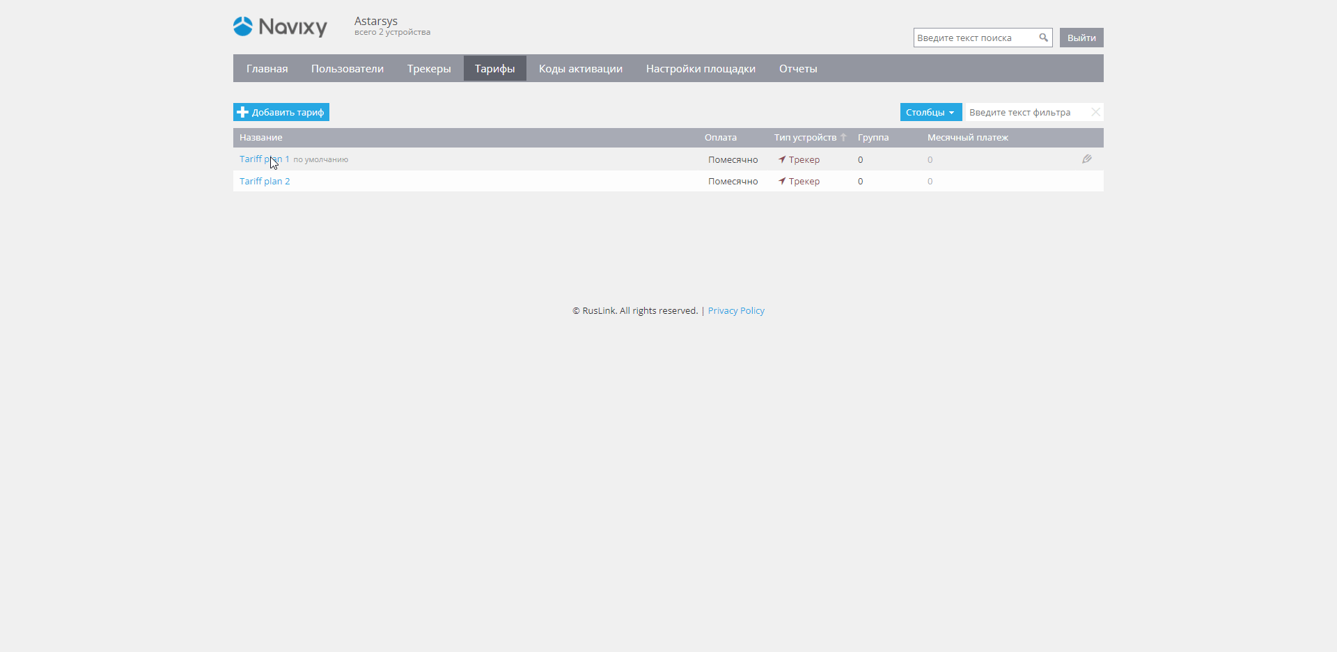Open the Privacy Policy link

coord(736,310)
